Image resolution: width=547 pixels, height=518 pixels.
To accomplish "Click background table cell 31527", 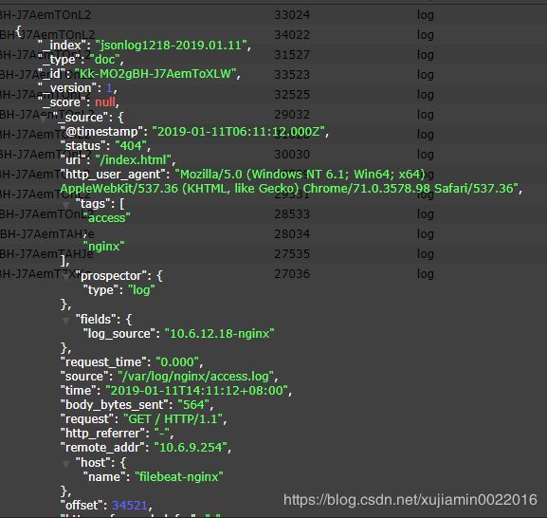I will coord(292,55).
